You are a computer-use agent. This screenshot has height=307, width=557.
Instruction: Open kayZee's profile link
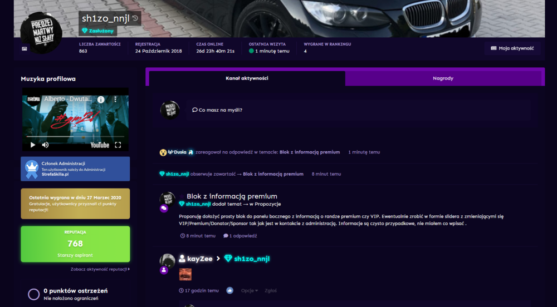(199, 259)
